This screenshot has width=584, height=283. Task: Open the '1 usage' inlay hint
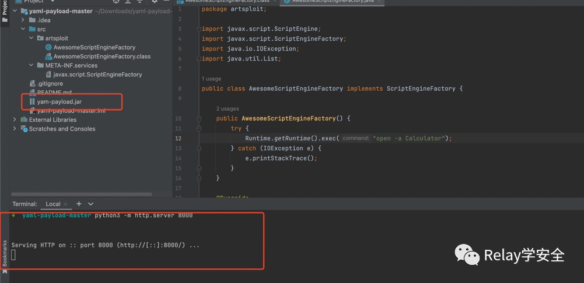pyautogui.click(x=211, y=79)
